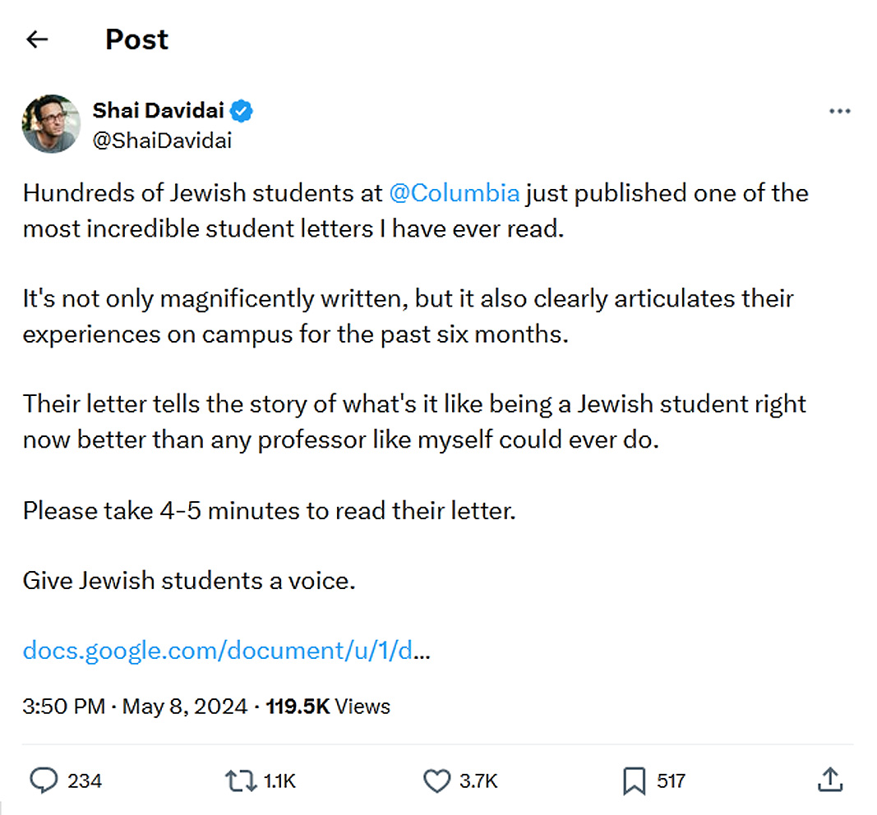Open the three-dot more options menu

click(x=839, y=112)
